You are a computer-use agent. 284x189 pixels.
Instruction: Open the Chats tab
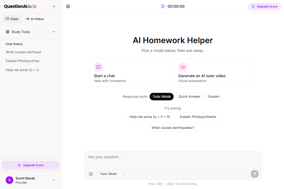click(x=12, y=19)
